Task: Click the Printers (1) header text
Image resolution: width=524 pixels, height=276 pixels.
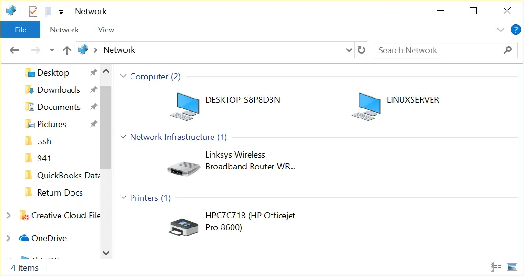Action: (x=151, y=198)
